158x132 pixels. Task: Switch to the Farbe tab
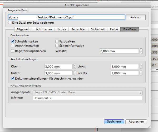pyautogui.click(x=114, y=29)
